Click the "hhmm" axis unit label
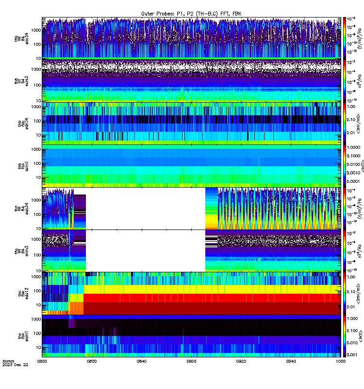 pos(8,361)
